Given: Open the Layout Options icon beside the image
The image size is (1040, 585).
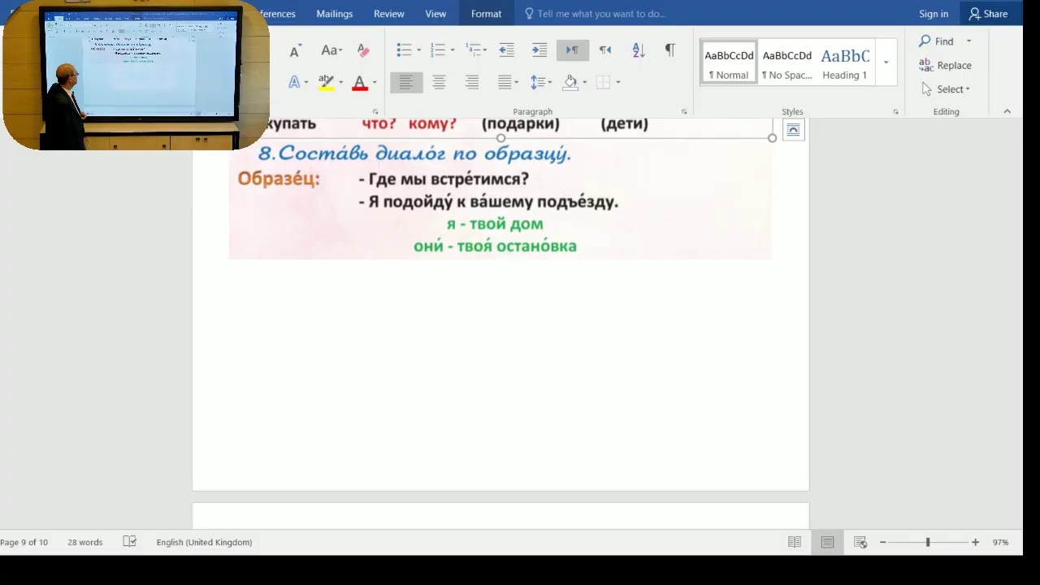Looking at the screenshot, I should point(794,131).
